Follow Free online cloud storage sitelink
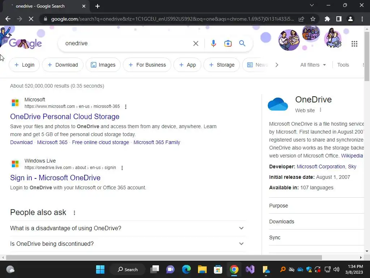 [x=100, y=142]
